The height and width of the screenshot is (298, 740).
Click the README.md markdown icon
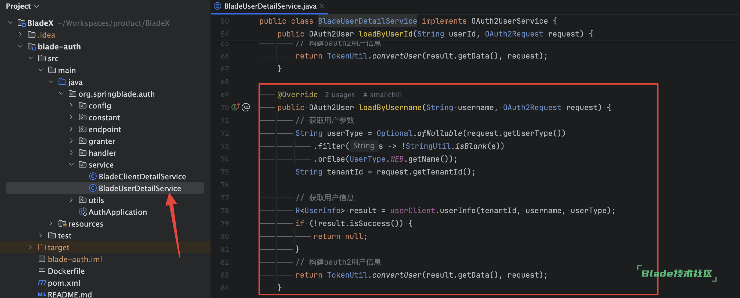click(x=42, y=294)
